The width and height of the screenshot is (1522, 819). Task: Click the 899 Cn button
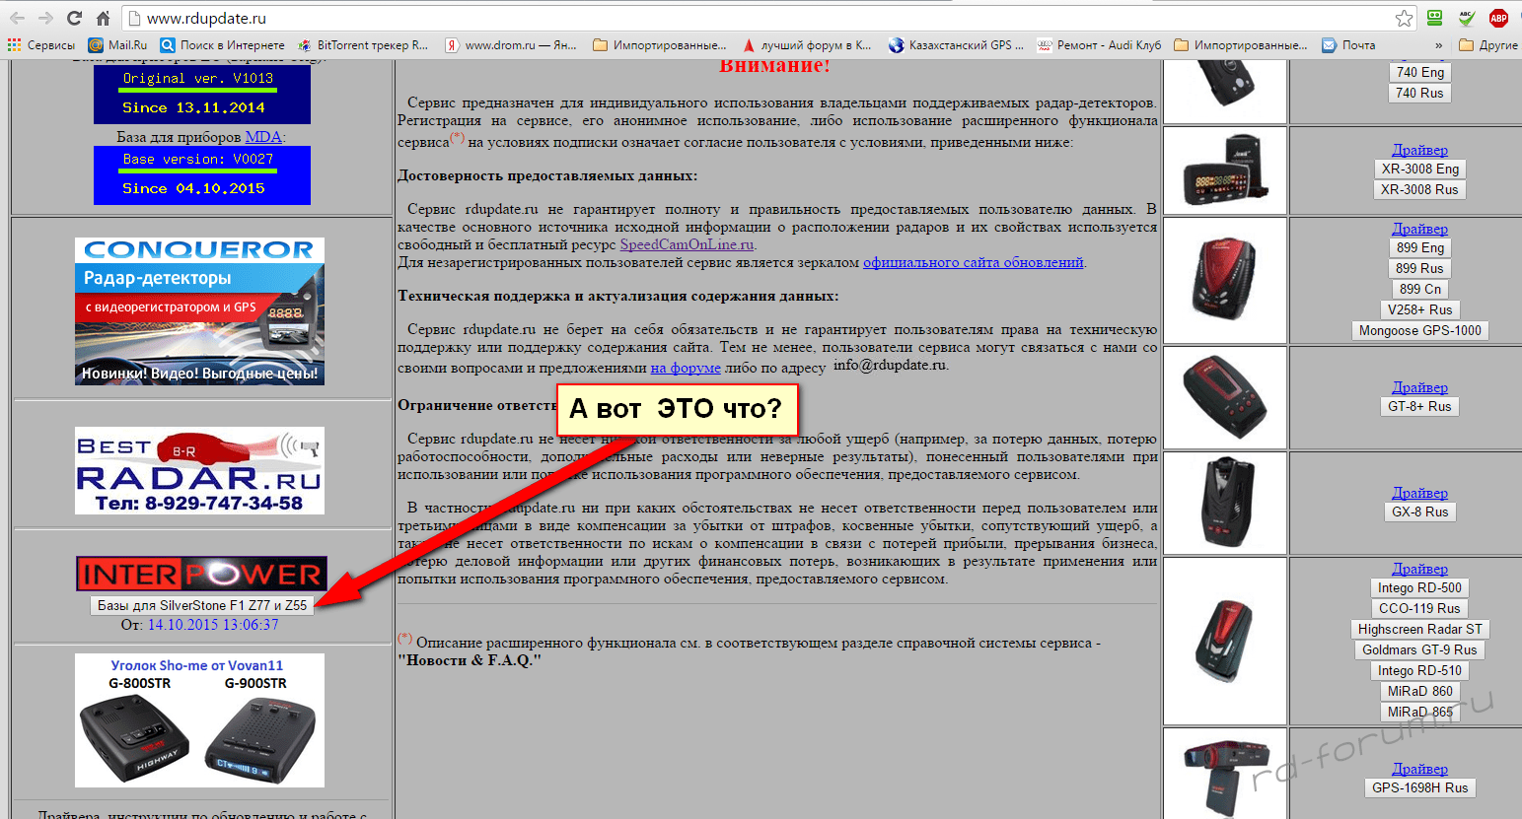click(x=1419, y=289)
